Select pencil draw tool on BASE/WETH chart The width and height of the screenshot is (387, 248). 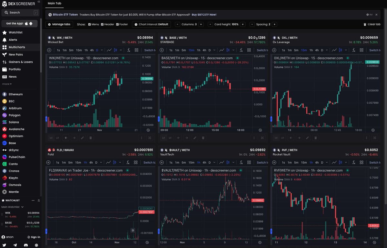[x=195, y=138]
